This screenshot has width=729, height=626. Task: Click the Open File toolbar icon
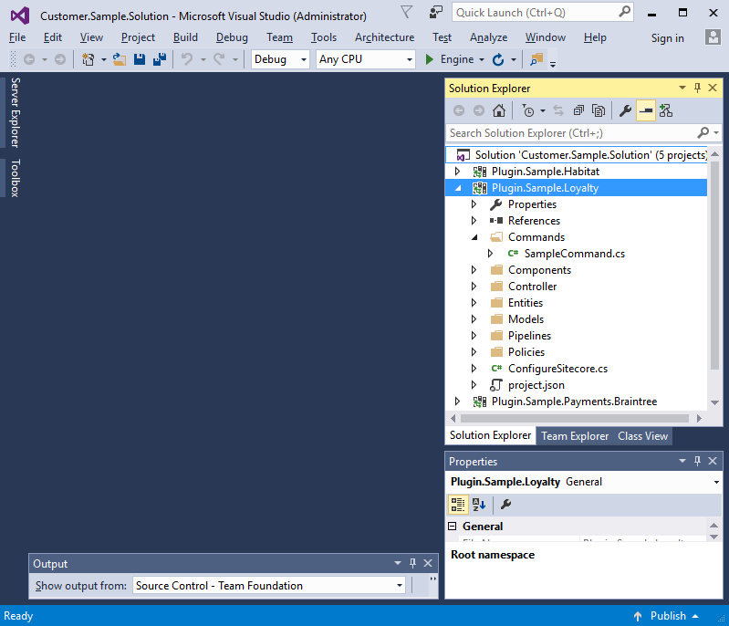point(120,59)
